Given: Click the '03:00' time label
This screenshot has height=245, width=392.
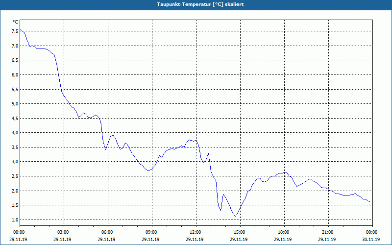Looking at the screenshot, I should pyautogui.click(x=64, y=232).
